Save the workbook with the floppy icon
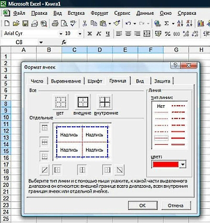This screenshot has height=223, width=210. click(25, 23)
